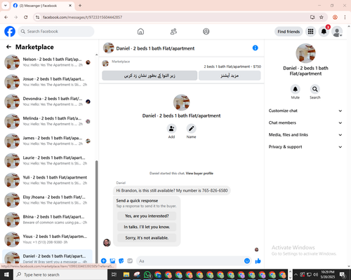351x280 pixels.
Task: Open the tab search dropdown in Chrome
Action: [x=6, y=6]
